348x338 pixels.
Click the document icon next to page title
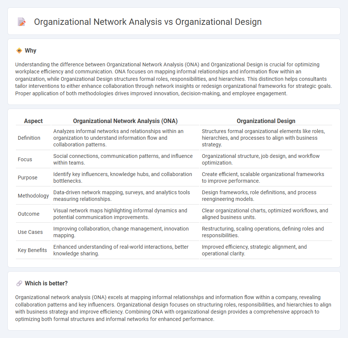(x=21, y=21)
